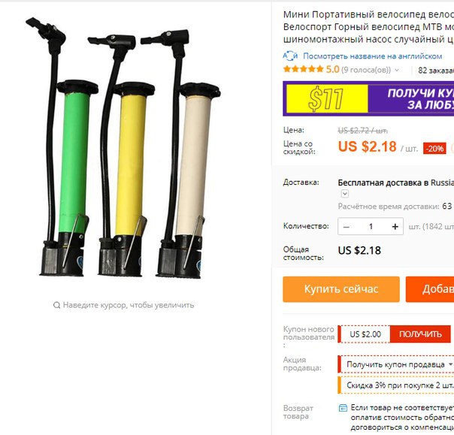The height and width of the screenshot is (435, 454).
Task: Increase quantity with the plus button
Action: (x=395, y=227)
